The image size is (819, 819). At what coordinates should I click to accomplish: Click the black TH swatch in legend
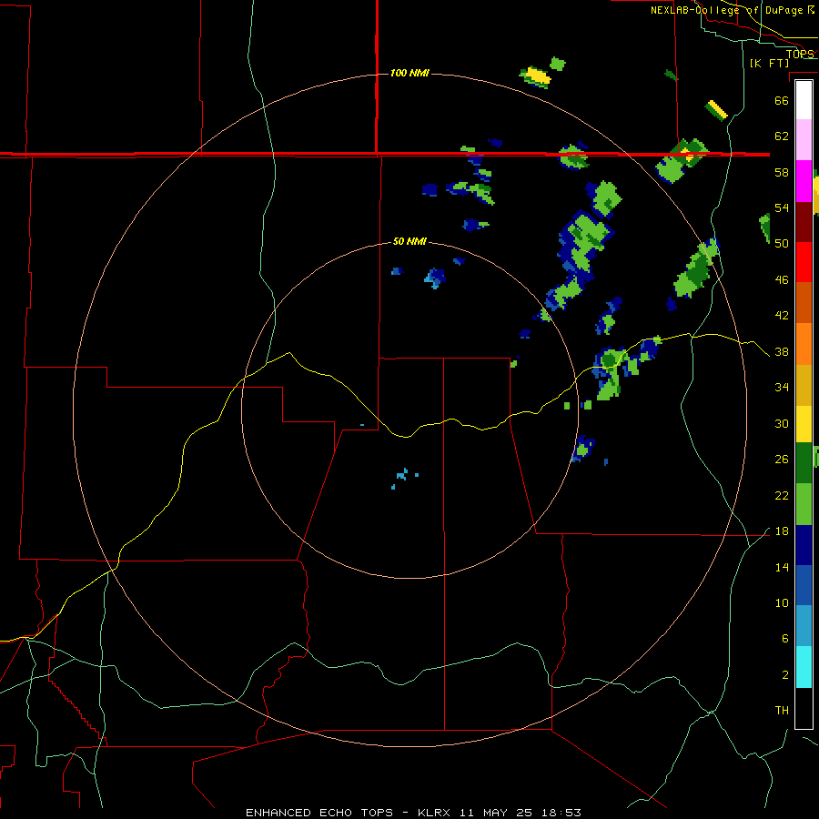[x=804, y=708]
